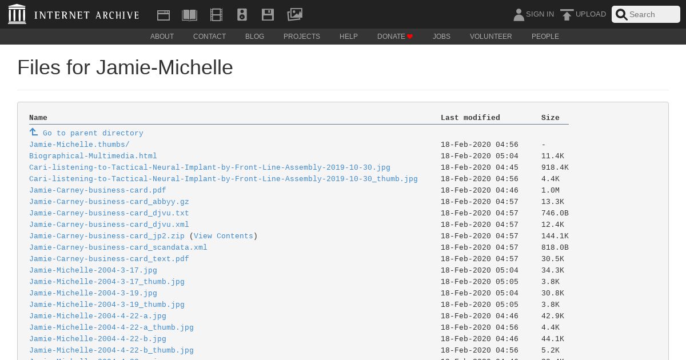
Task: Click the Files for Jamie-Michelle heading
Action: 125,67
